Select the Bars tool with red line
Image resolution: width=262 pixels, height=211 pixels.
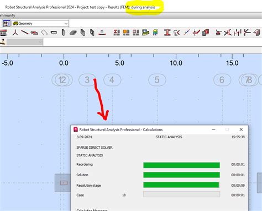(x=25, y=33)
